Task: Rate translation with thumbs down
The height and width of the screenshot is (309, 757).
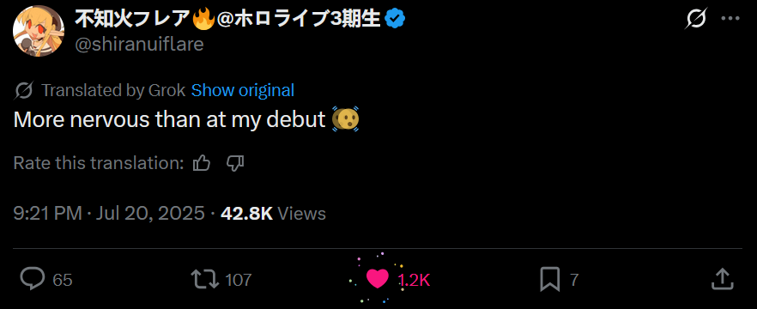Action: coord(235,164)
